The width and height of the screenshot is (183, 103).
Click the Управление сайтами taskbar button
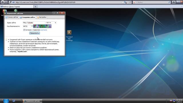(x=32, y=101)
